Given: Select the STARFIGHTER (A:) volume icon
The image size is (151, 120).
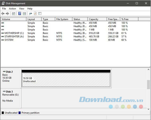Looking at the screenshot, I should [x=3, y=37].
